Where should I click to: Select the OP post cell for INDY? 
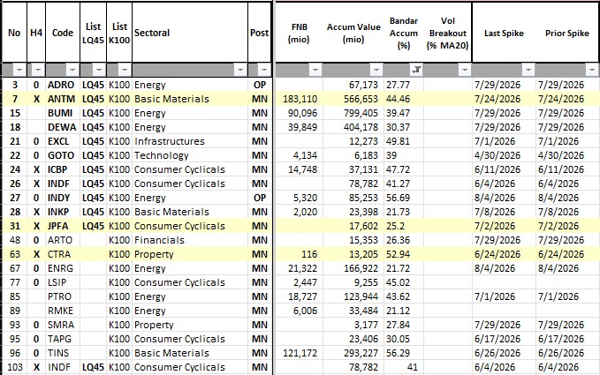260,198
